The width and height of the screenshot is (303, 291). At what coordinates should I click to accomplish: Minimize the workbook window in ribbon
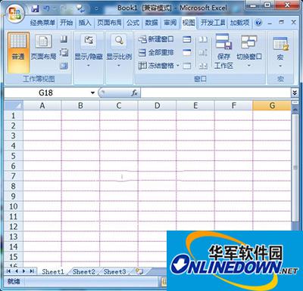click(270, 23)
